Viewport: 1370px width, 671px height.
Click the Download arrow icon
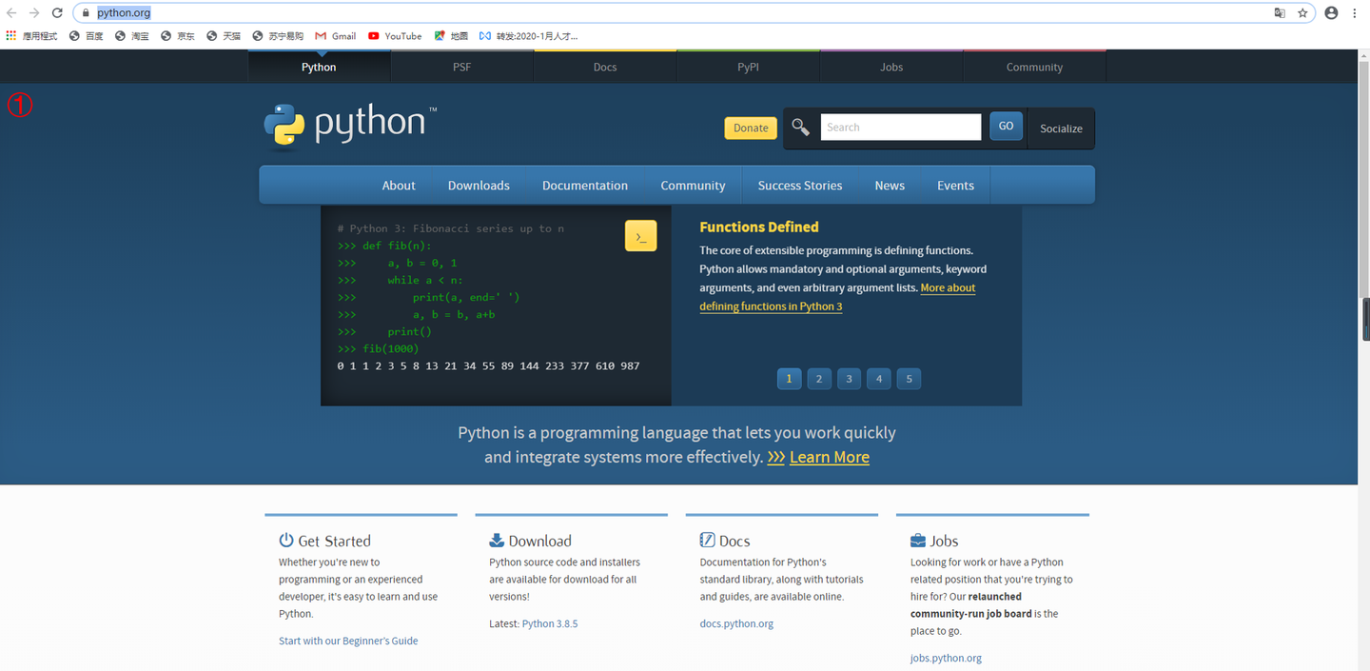point(497,540)
